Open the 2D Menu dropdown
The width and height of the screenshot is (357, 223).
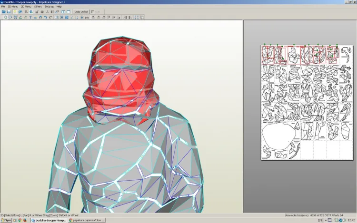(26, 7)
